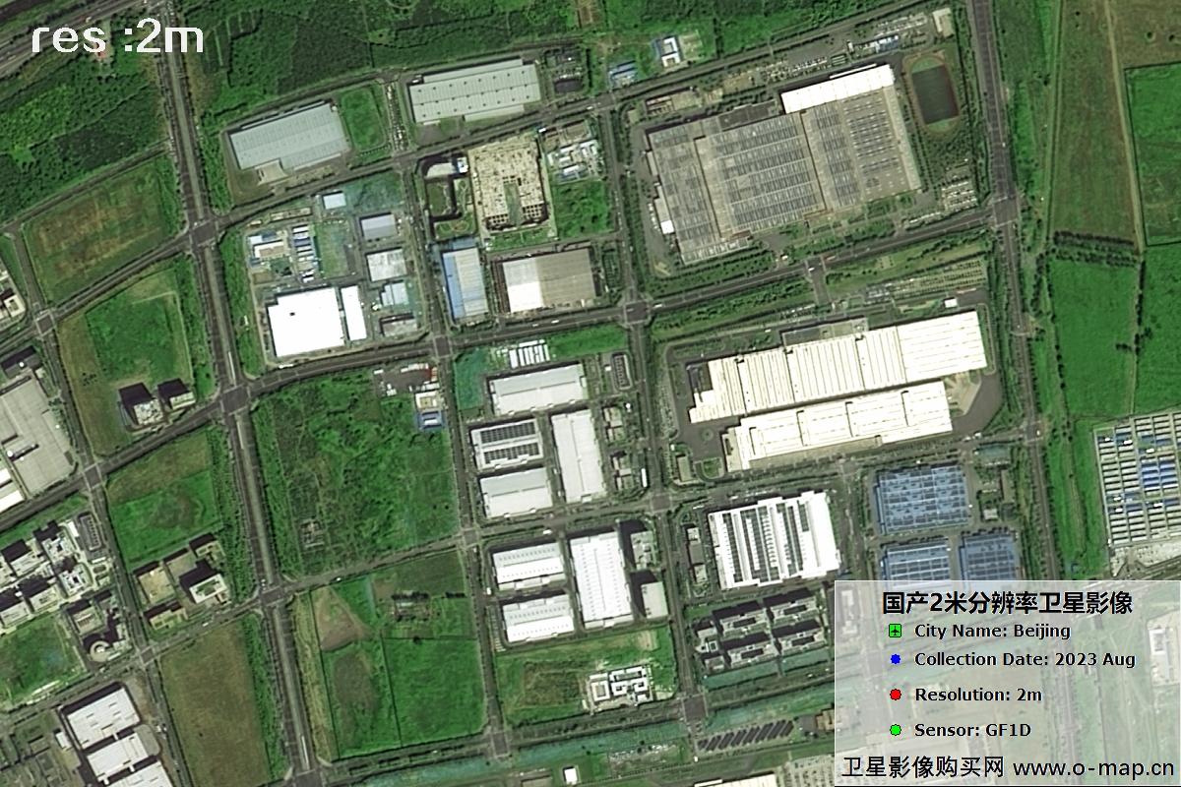This screenshot has height=787, width=1181.
Task: Select the blue dot beside Collection Date
Action: [895, 660]
